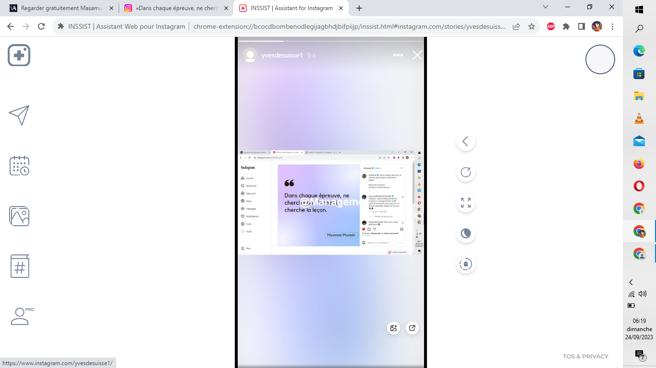Open direct messages paper plane icon

click(19, 115)
